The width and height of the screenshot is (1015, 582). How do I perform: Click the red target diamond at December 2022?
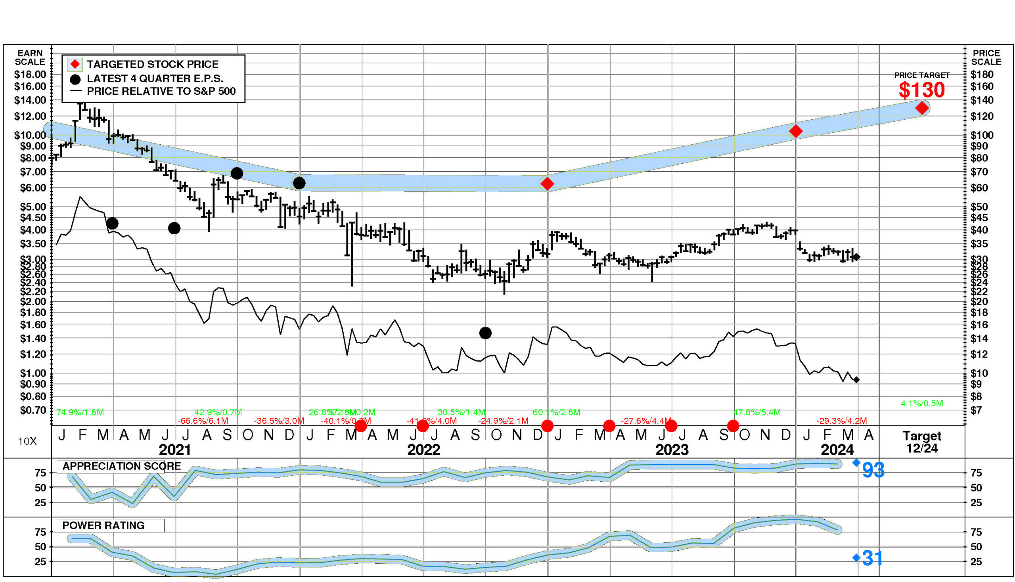pyautogui.click(x=547, y=184)
